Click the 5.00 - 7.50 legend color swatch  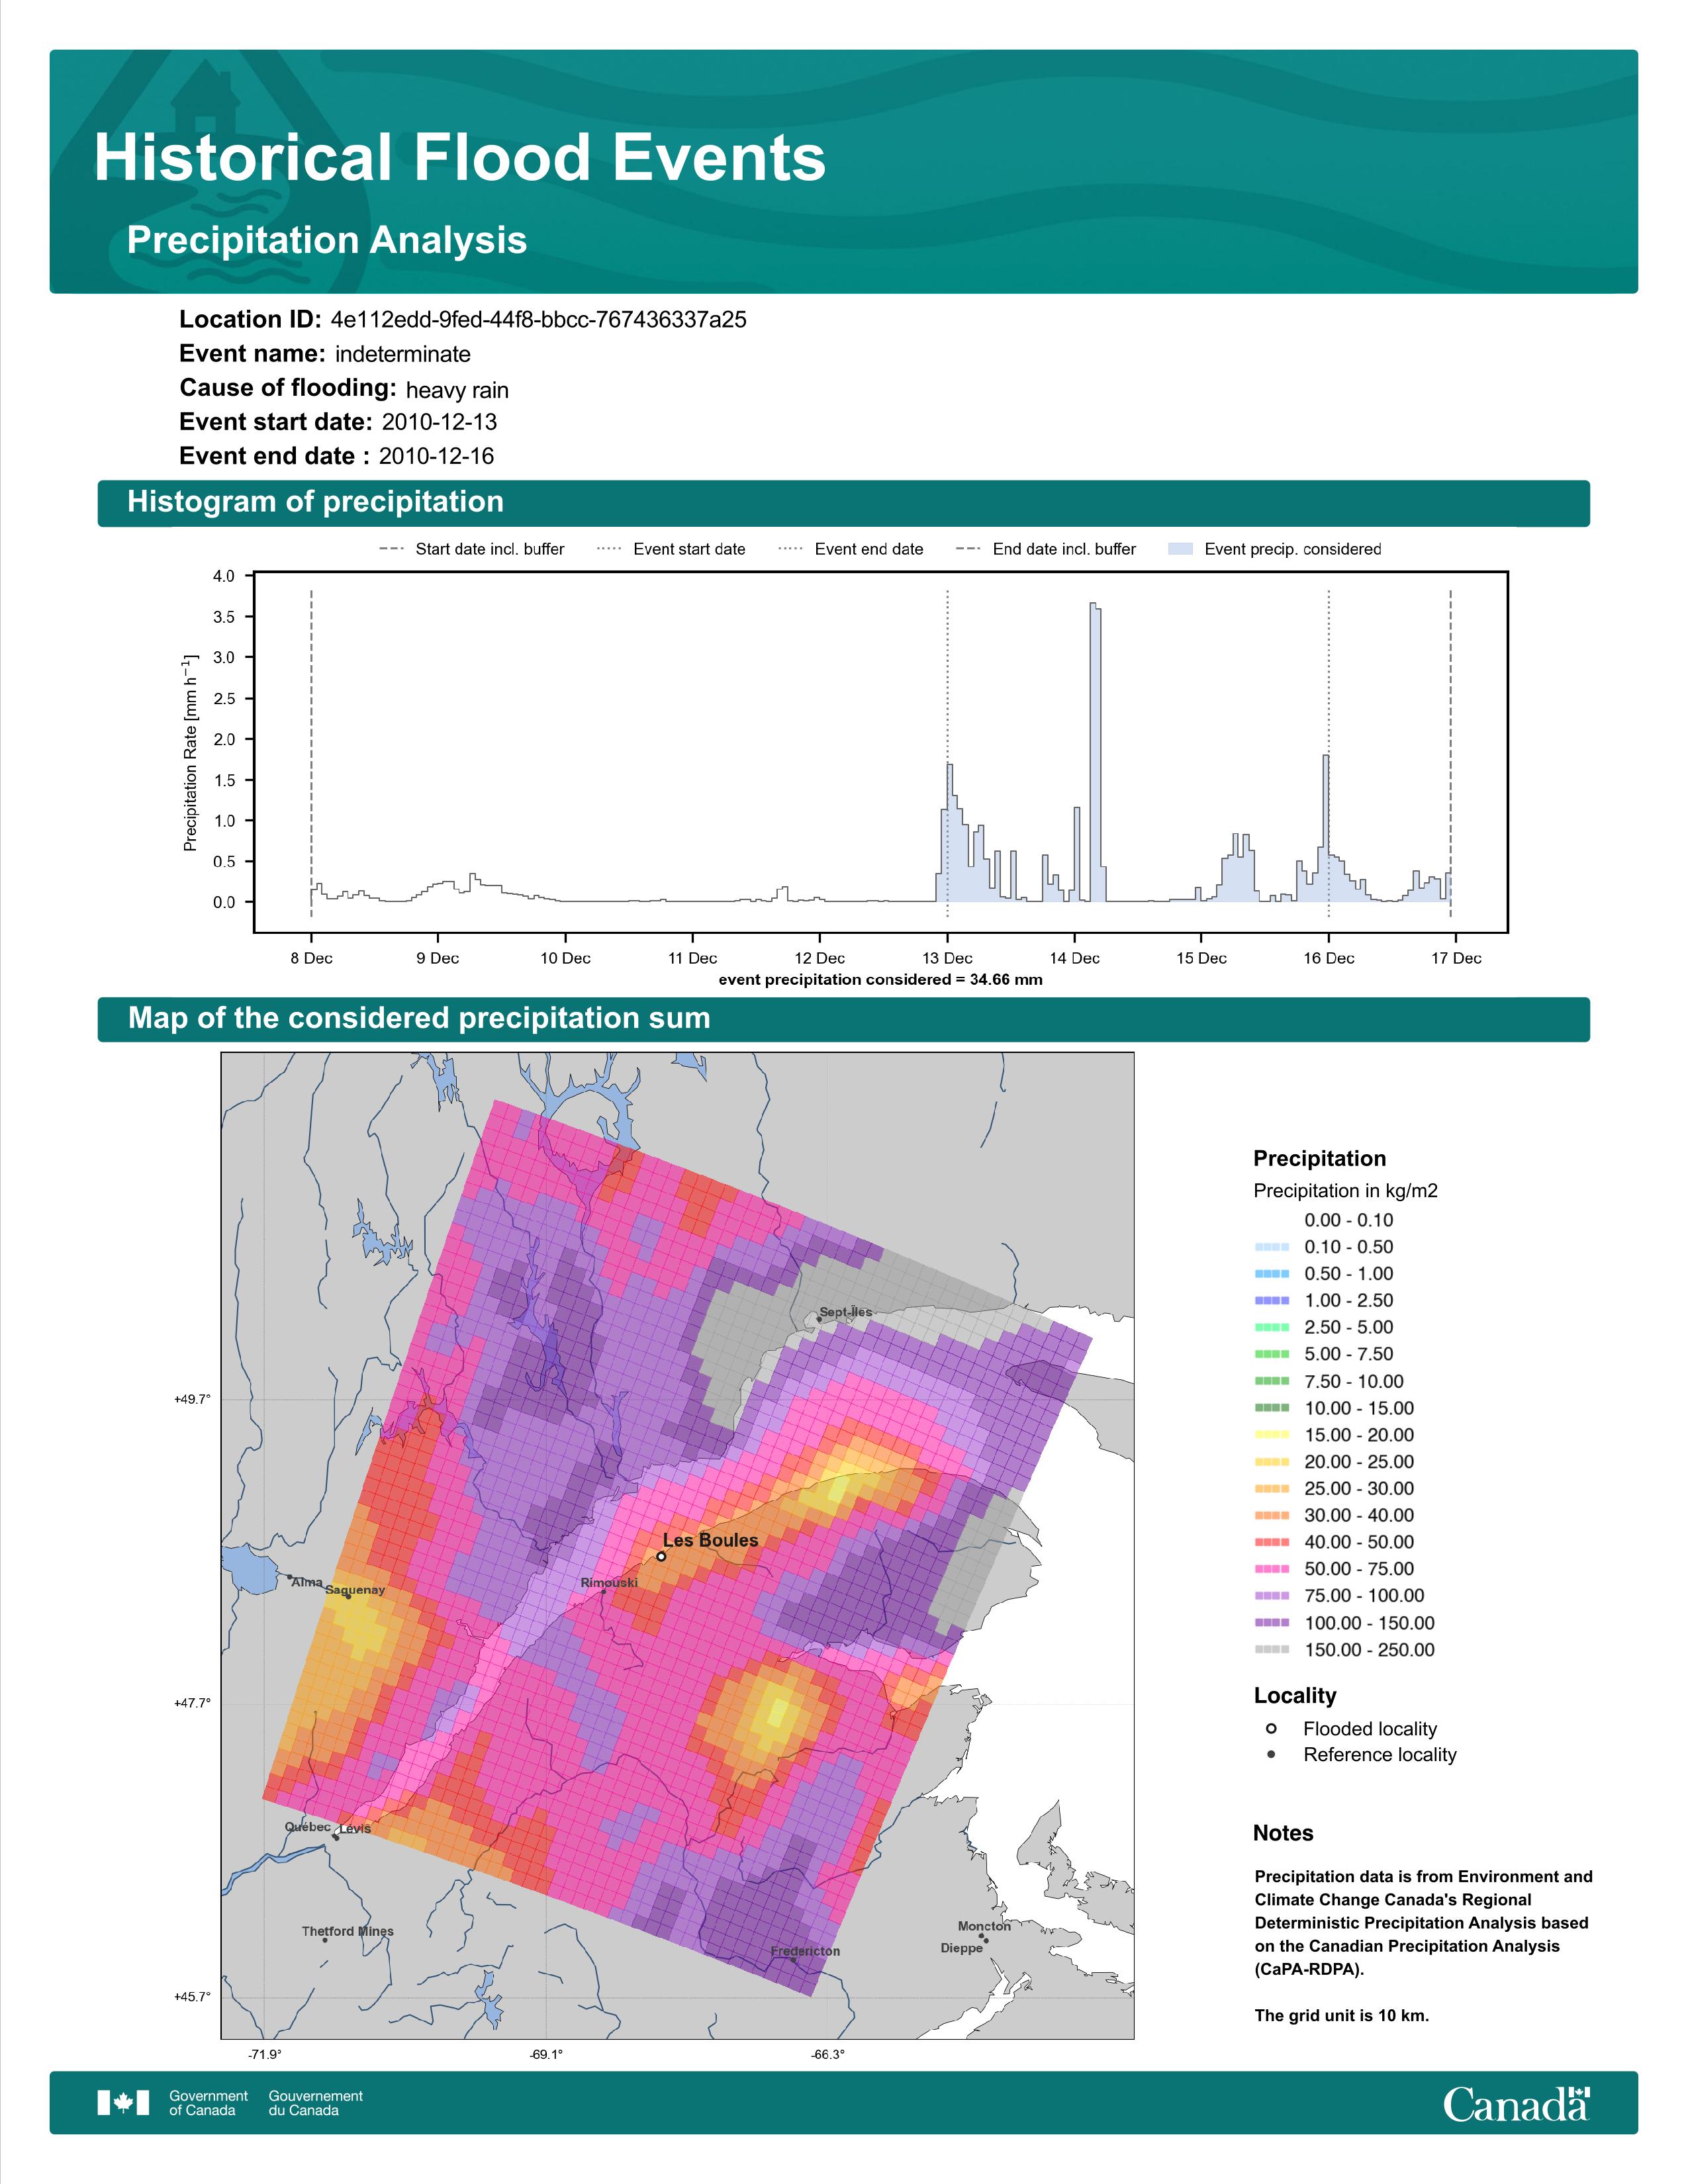(x=1272, y=1354)
